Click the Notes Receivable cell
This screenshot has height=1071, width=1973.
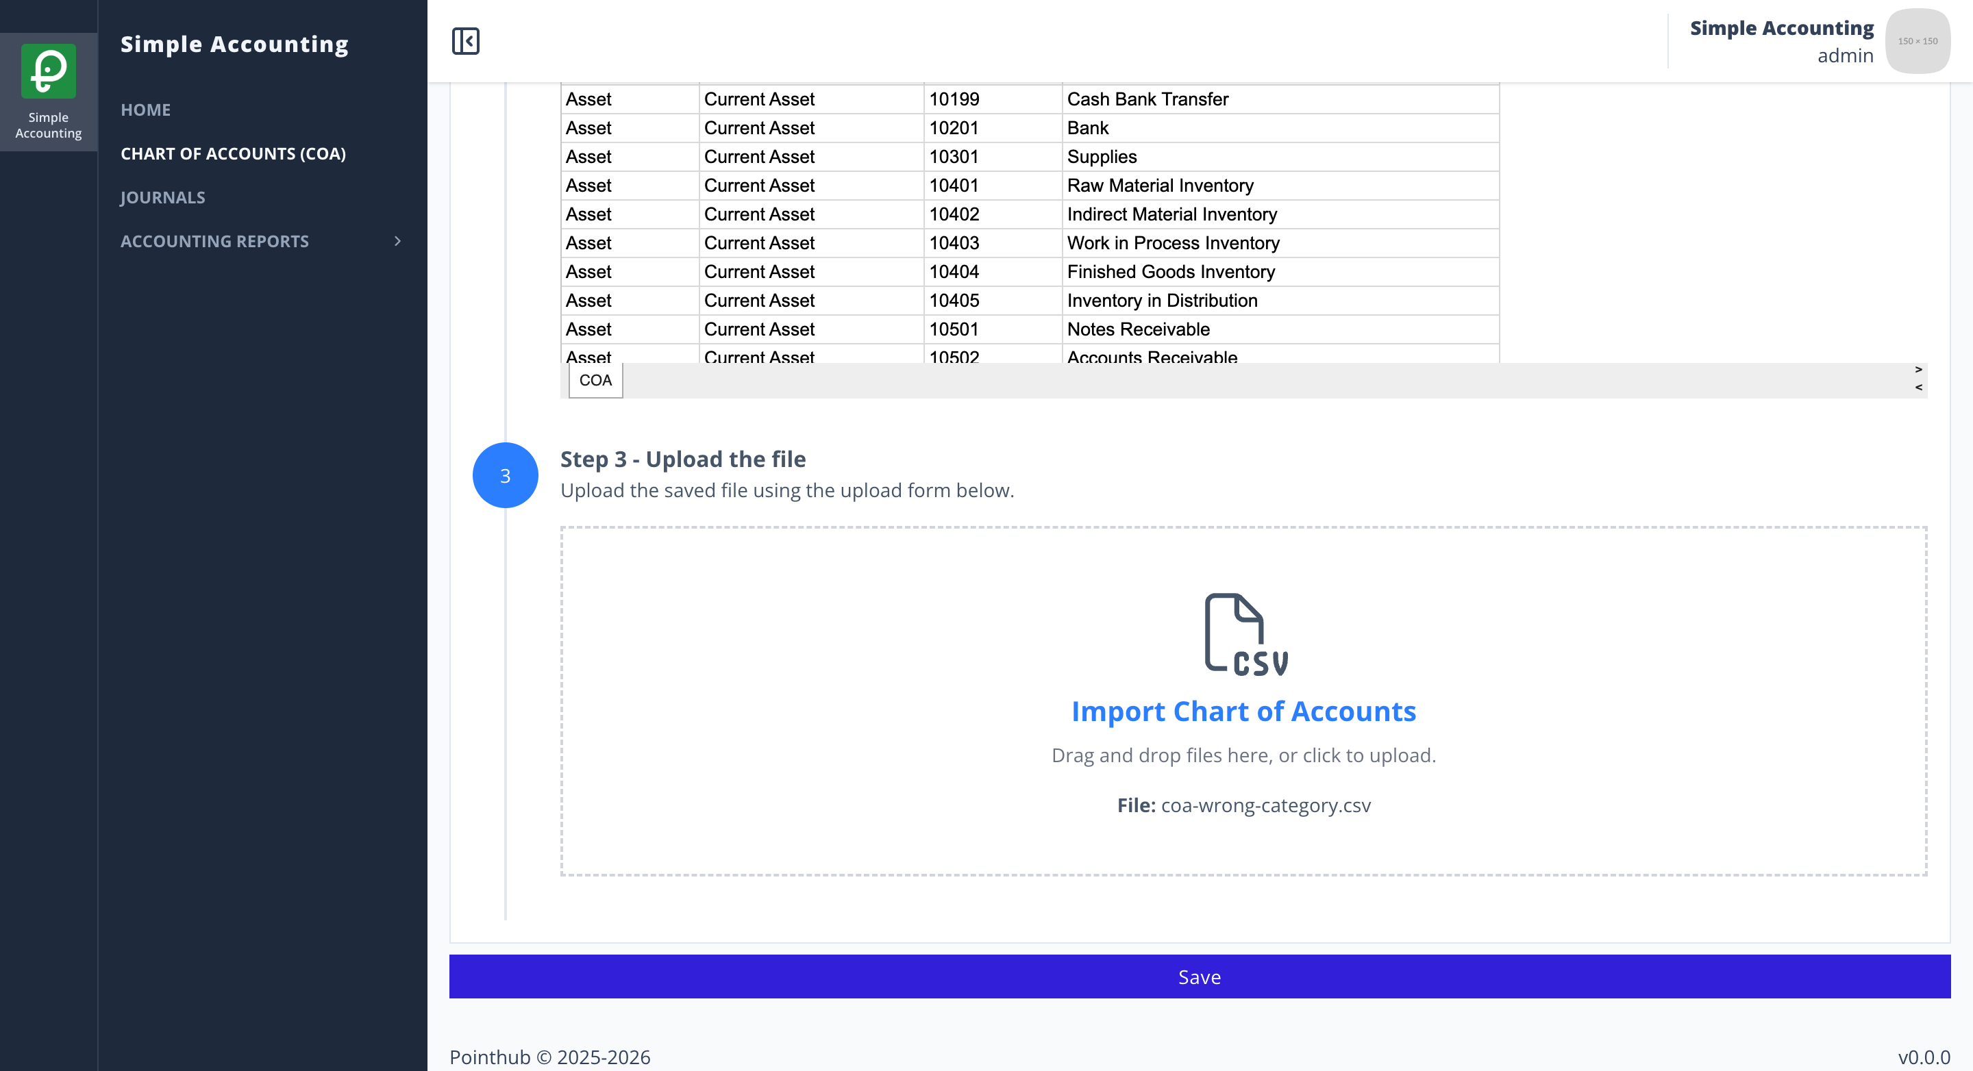tap(1280, 329)
